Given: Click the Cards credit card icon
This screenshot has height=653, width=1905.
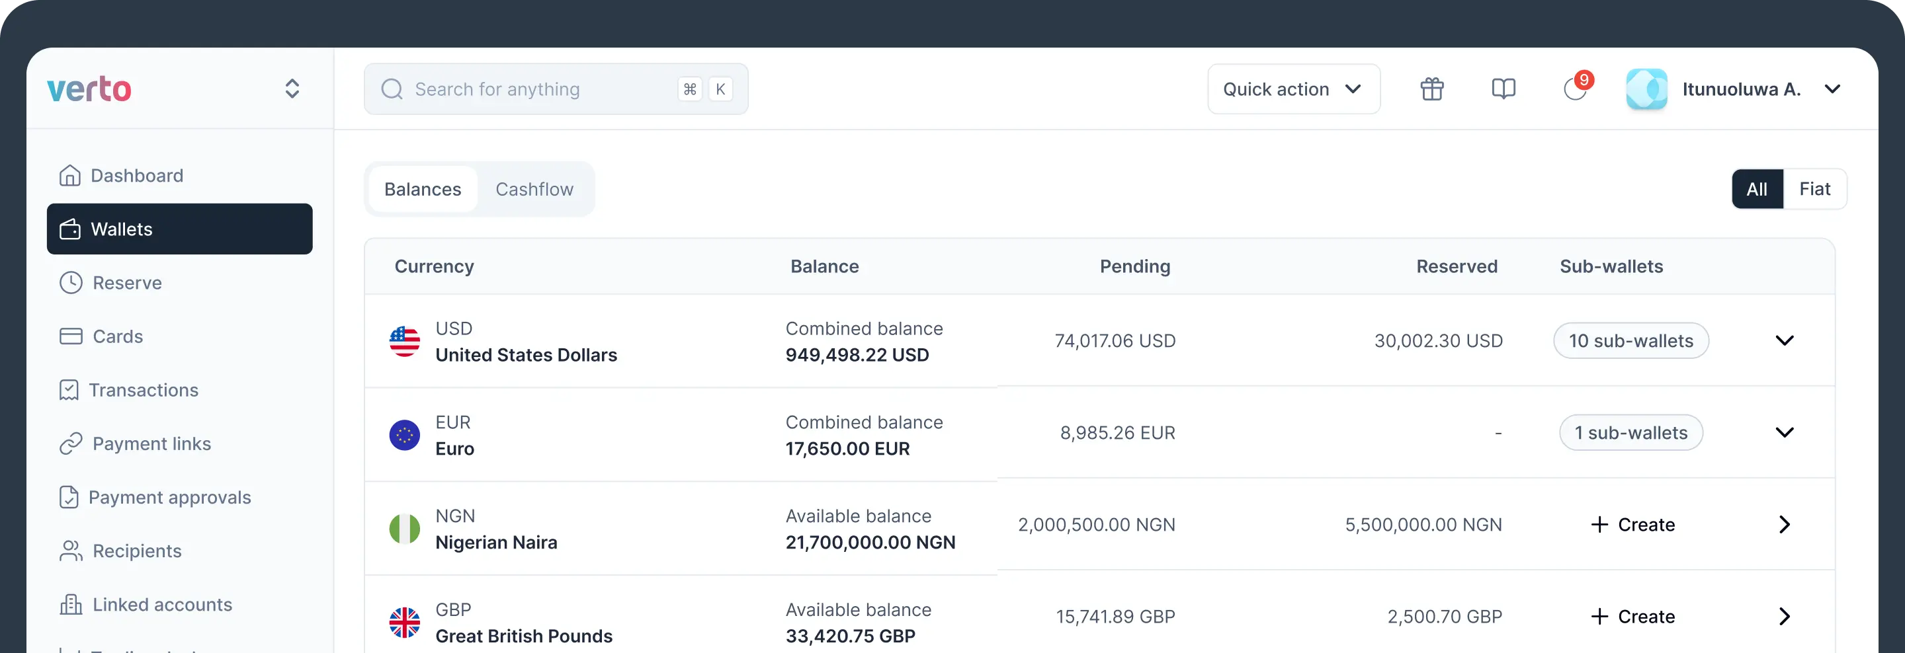Looking at the screenshot, I should coord(70,336).
